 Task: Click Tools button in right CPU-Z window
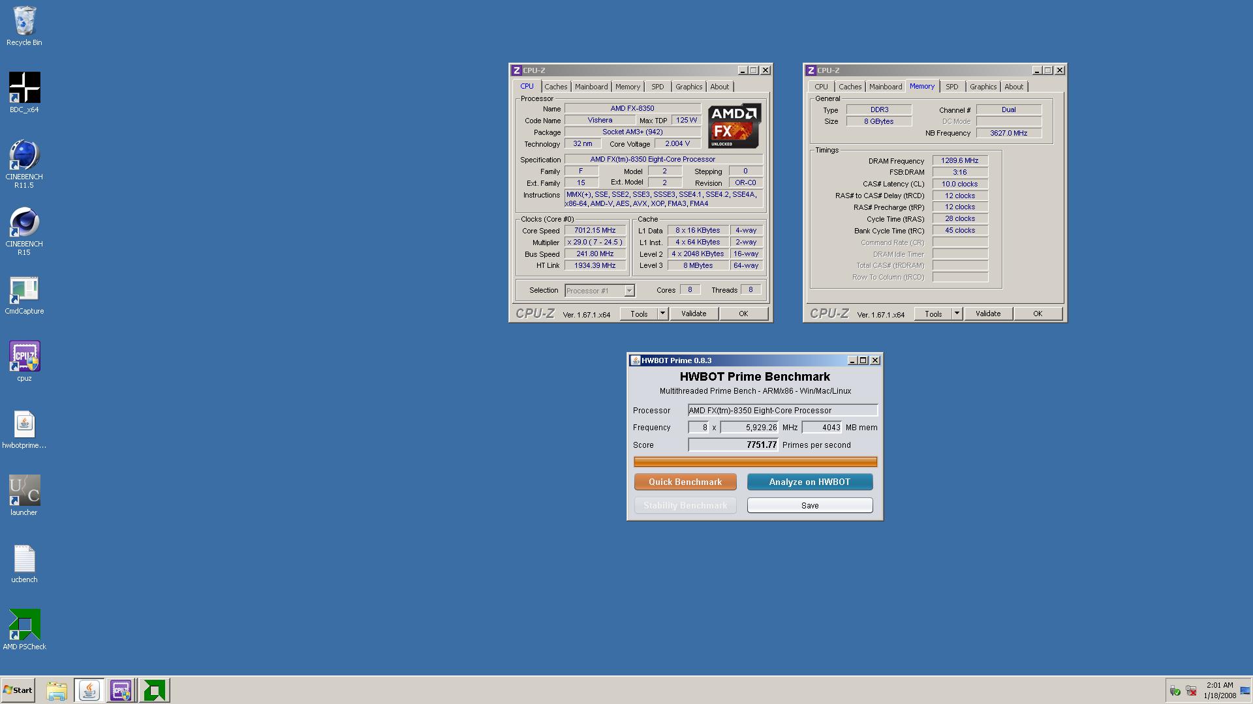coord(933,314)
